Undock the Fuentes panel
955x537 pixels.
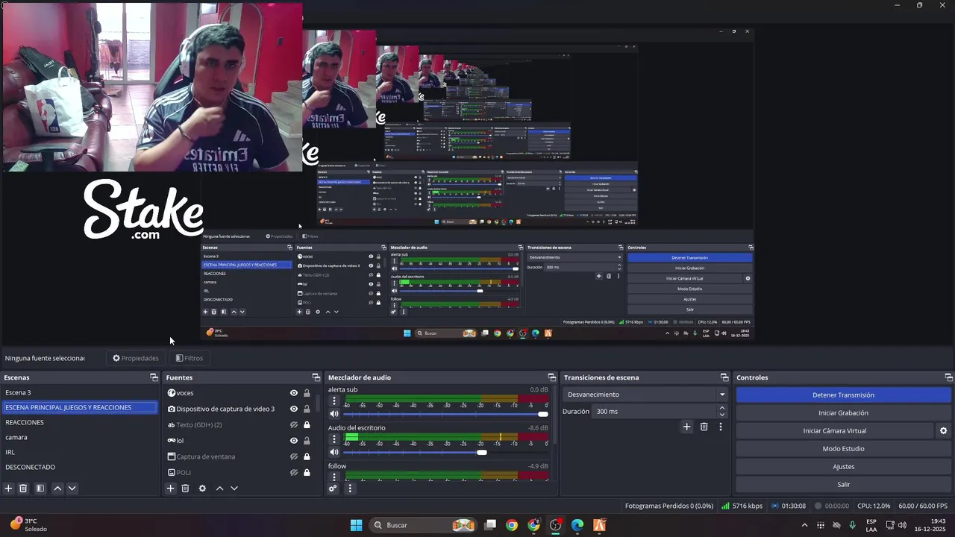tap(316, 377)
